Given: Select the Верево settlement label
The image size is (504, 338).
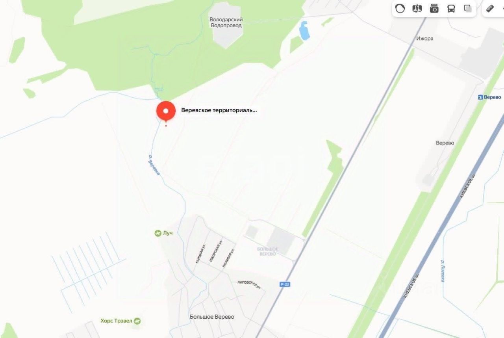Looking at the screenshot, I should click(445, 143).
